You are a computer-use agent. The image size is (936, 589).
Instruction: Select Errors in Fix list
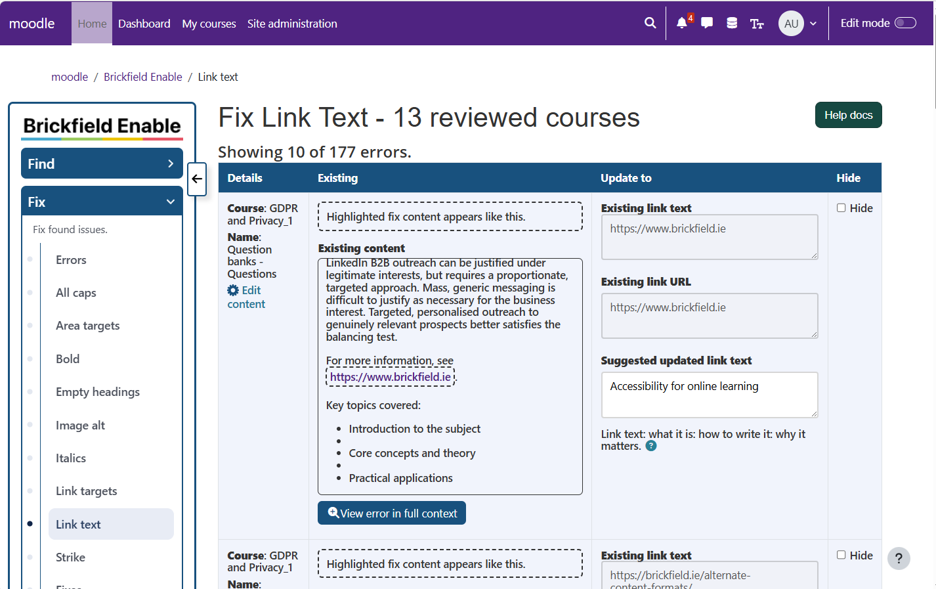(71, 260)
